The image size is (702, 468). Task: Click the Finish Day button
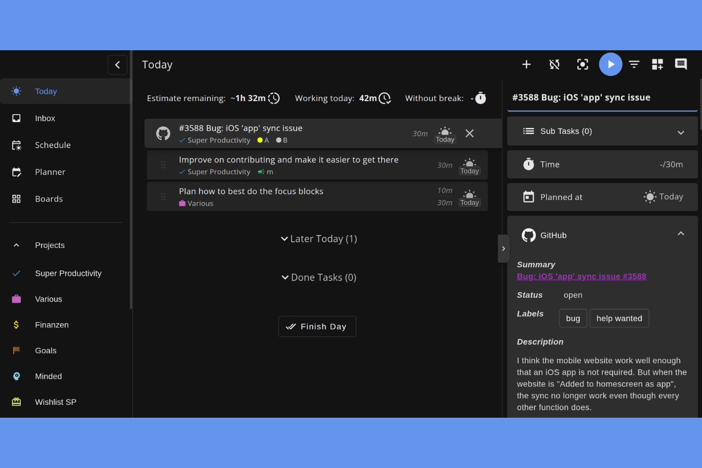point(317,326)
